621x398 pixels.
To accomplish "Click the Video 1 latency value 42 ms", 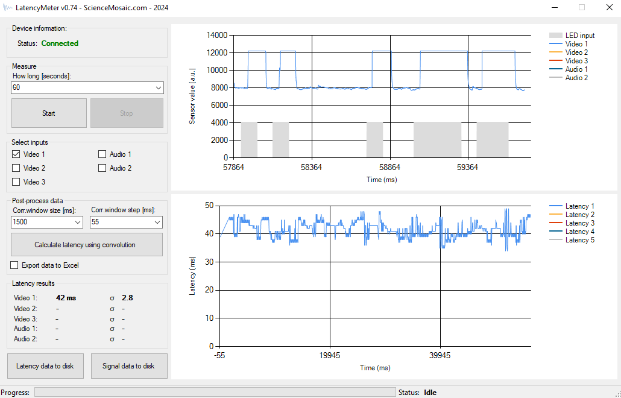I will pyautogui.click(x=66, y=298).
